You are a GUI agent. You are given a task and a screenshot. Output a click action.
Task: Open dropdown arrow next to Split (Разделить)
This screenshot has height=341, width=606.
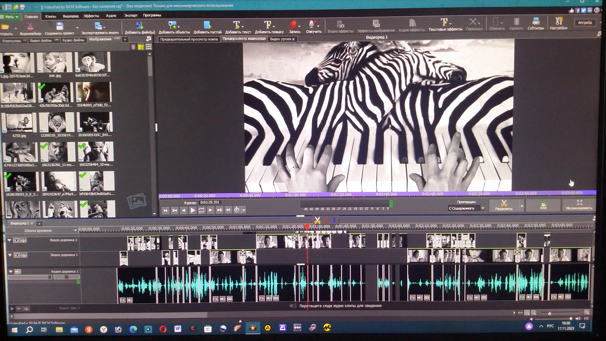click(x=522, y=207)
